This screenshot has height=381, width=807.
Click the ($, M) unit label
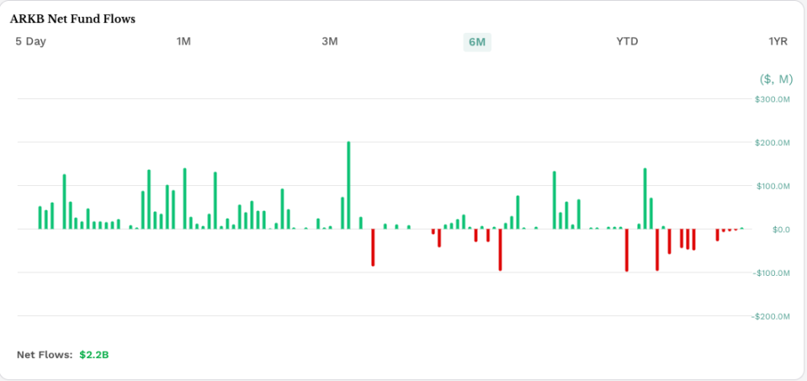click(776, 79)
